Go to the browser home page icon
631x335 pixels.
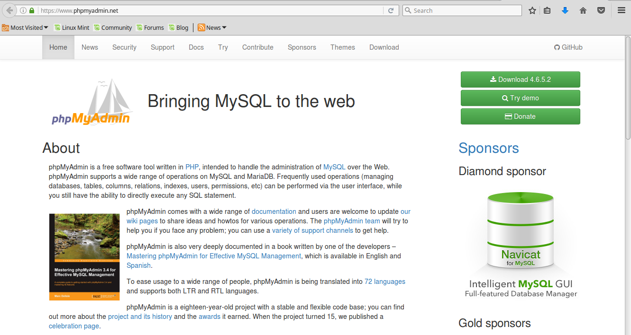(583, 10)
